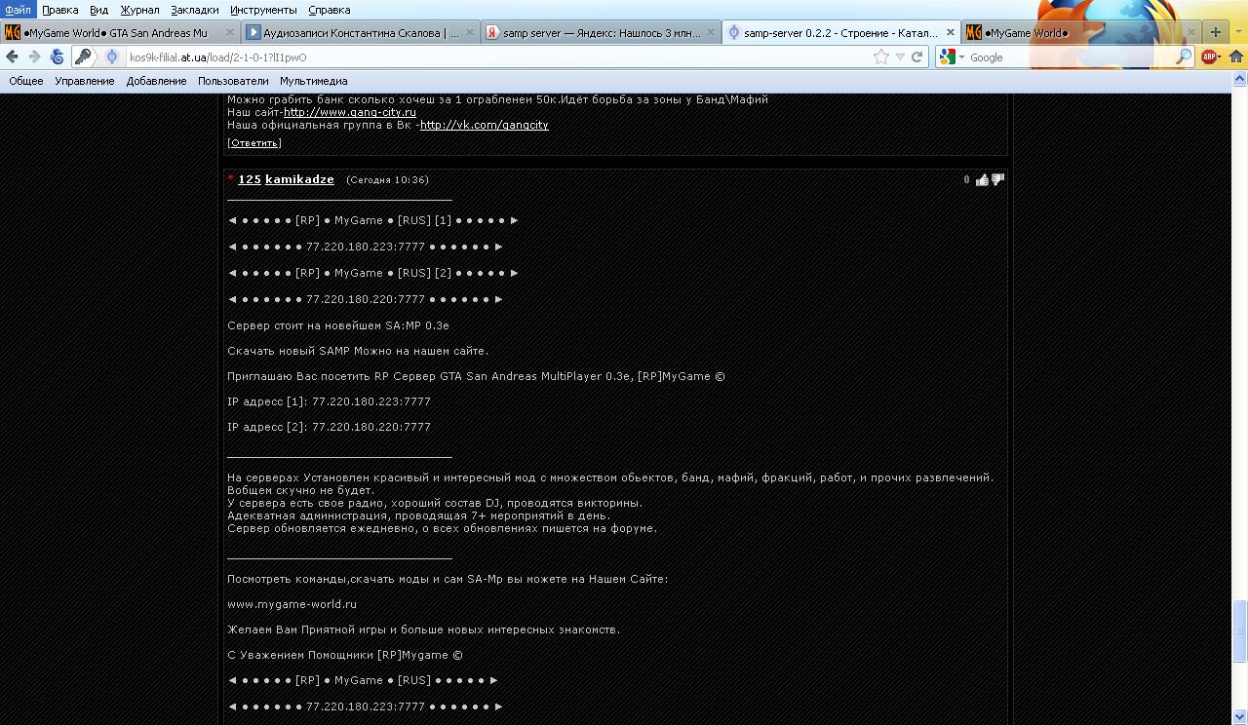1248x725 pixels.
Task: Click the Сегодня 10:36 timestamp
Action: coord(388,179)
